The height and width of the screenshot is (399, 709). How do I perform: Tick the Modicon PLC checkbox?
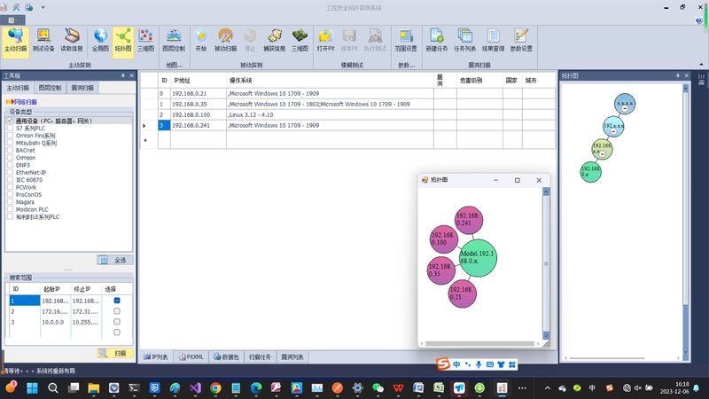(10, 209)
